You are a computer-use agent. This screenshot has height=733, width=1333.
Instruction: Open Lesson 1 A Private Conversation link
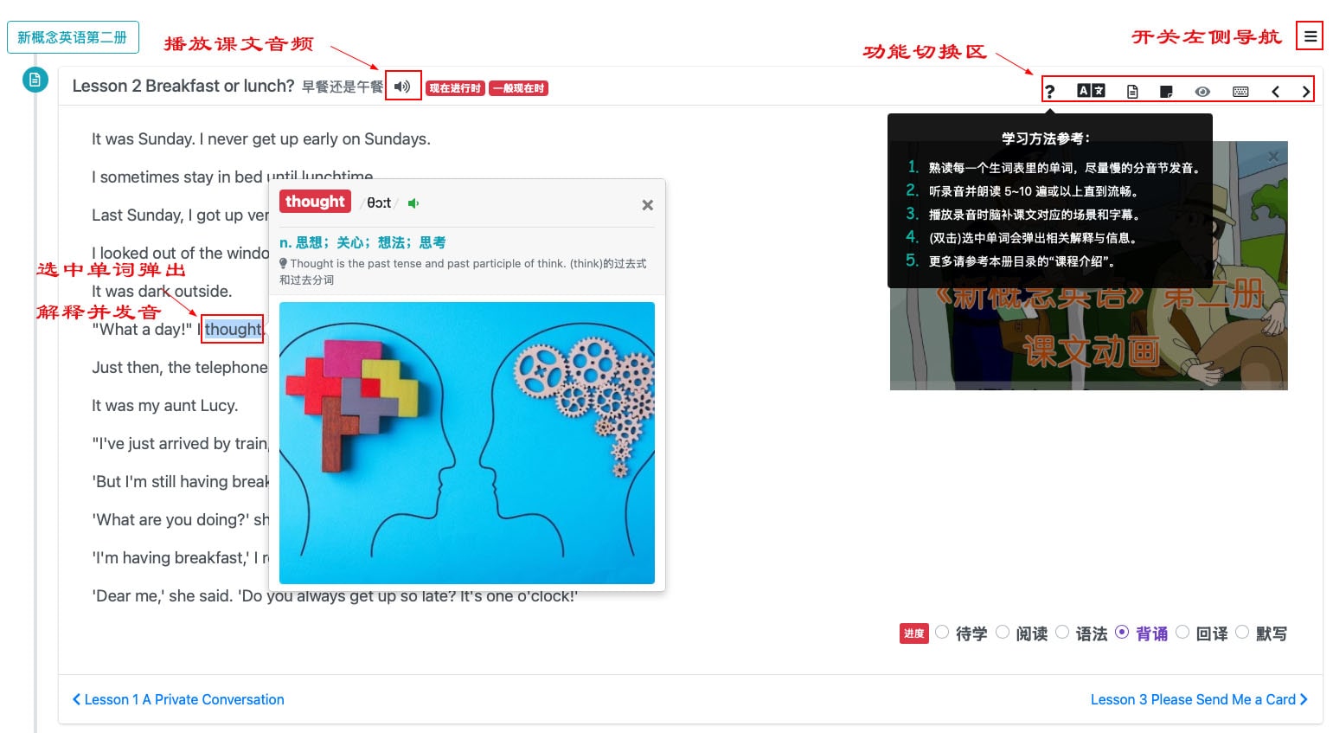(x=178, y=699)
